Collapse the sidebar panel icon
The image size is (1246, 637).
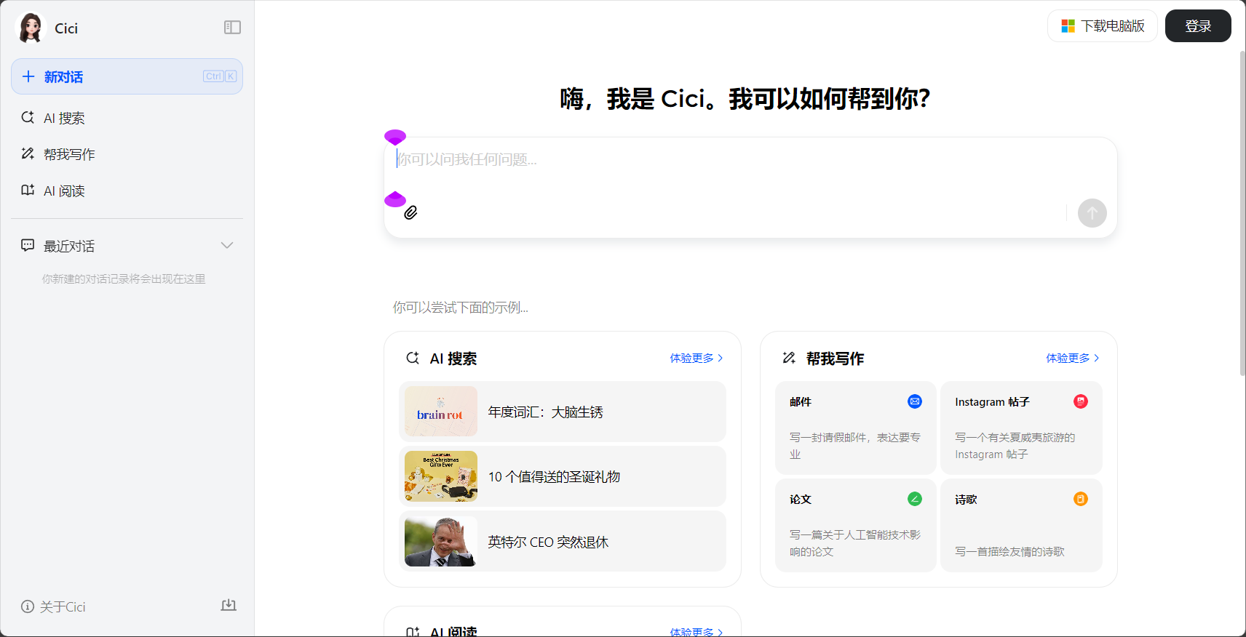[x=232, y=28]
